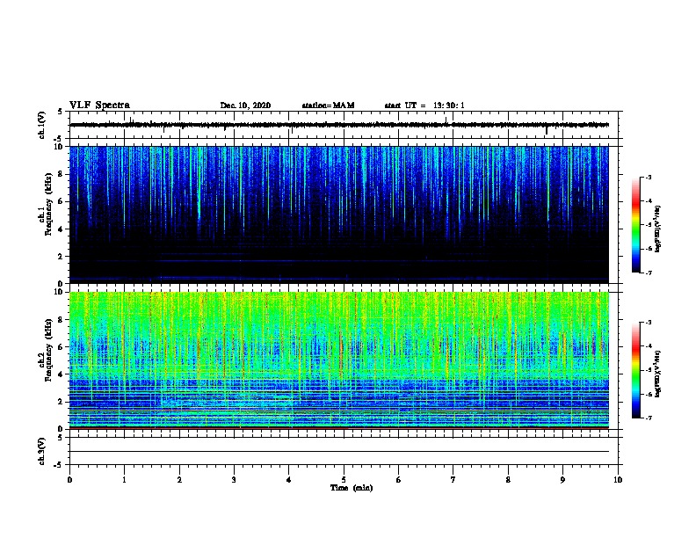Click the ch.1 color scale "log(PSD)" label

click(658, 229)
